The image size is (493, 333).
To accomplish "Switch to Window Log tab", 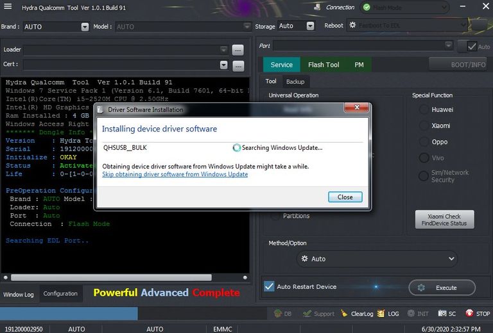I will click(19, 295).
